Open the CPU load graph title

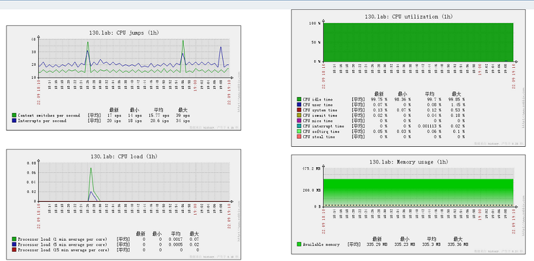point(123,156)
